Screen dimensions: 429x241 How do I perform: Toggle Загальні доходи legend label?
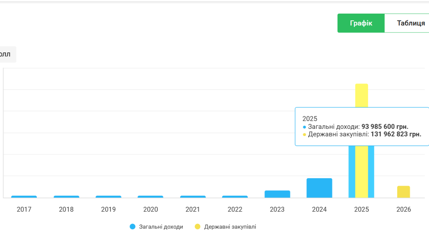point(161,227)
